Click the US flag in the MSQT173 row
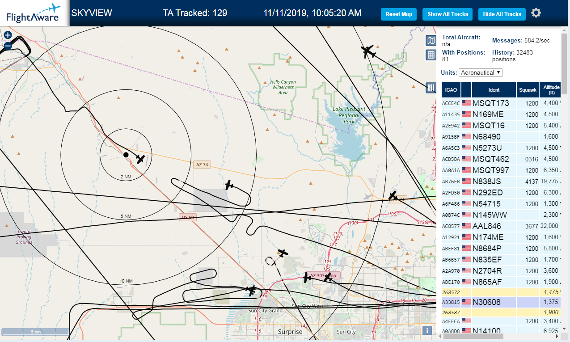570x342 pixels. [466, 103]
